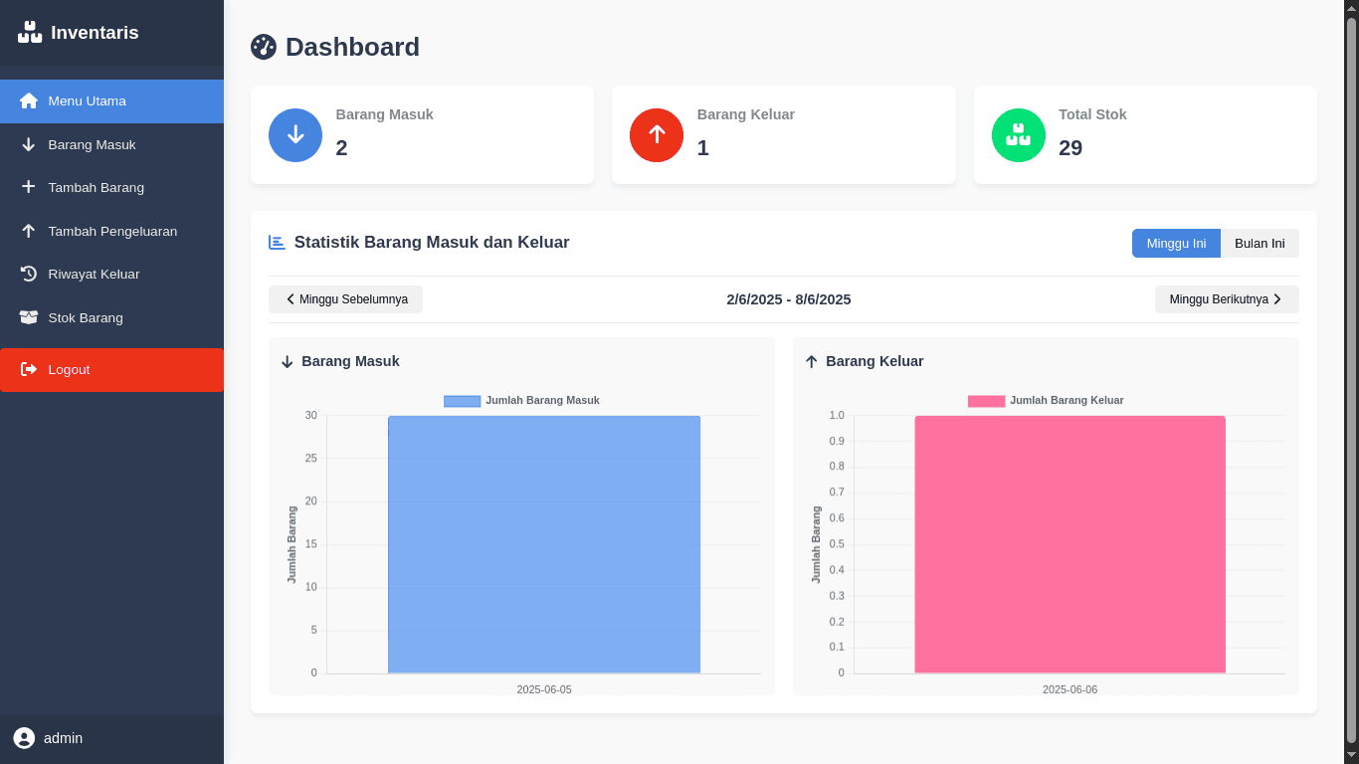Switch chart view to Minggu Ini
Viewport: 1359px width, 764px height.
tap(1176, 244)
